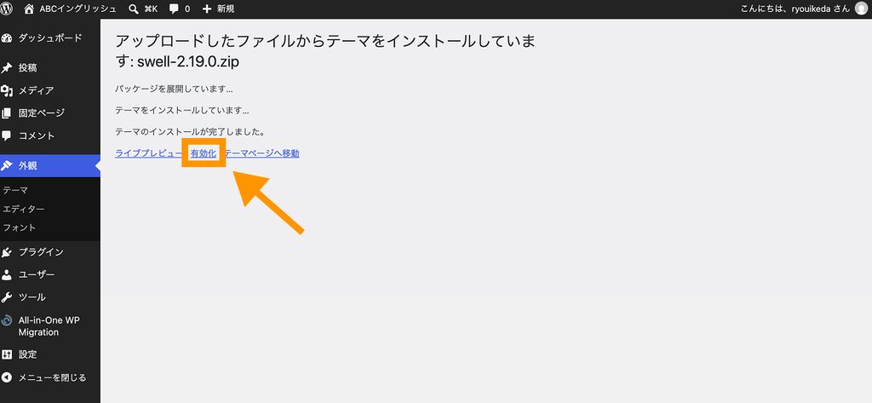The image size is (872, 403).
Task: Select the 外観 menu label
Action: click(x=28, y=166)
